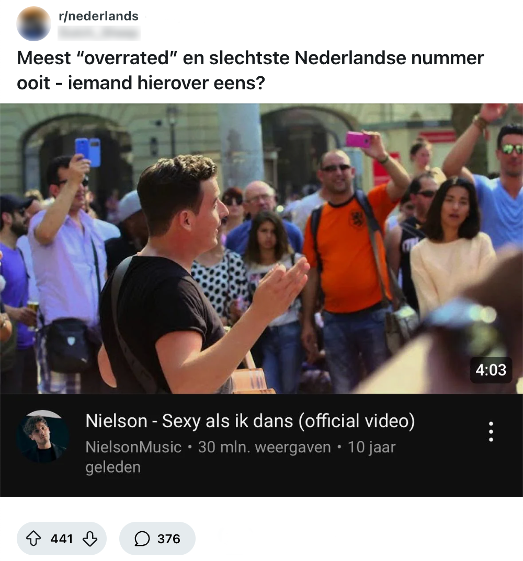The image size is (523, 561).
Task: Open the NielsonMusic channel avatar
Action: coord(43,437)
